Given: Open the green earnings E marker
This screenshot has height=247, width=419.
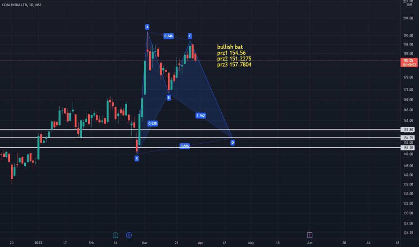Looking at the screenshot, I should (x=116, y=235).
